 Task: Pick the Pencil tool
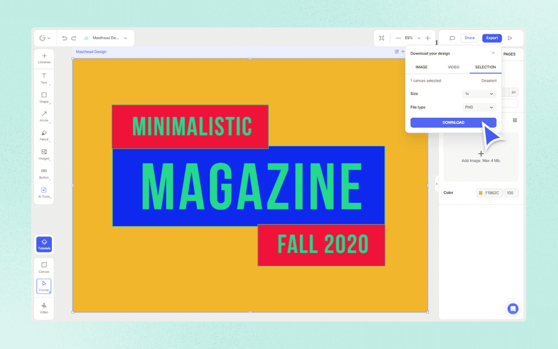click(x=44, y=135)
